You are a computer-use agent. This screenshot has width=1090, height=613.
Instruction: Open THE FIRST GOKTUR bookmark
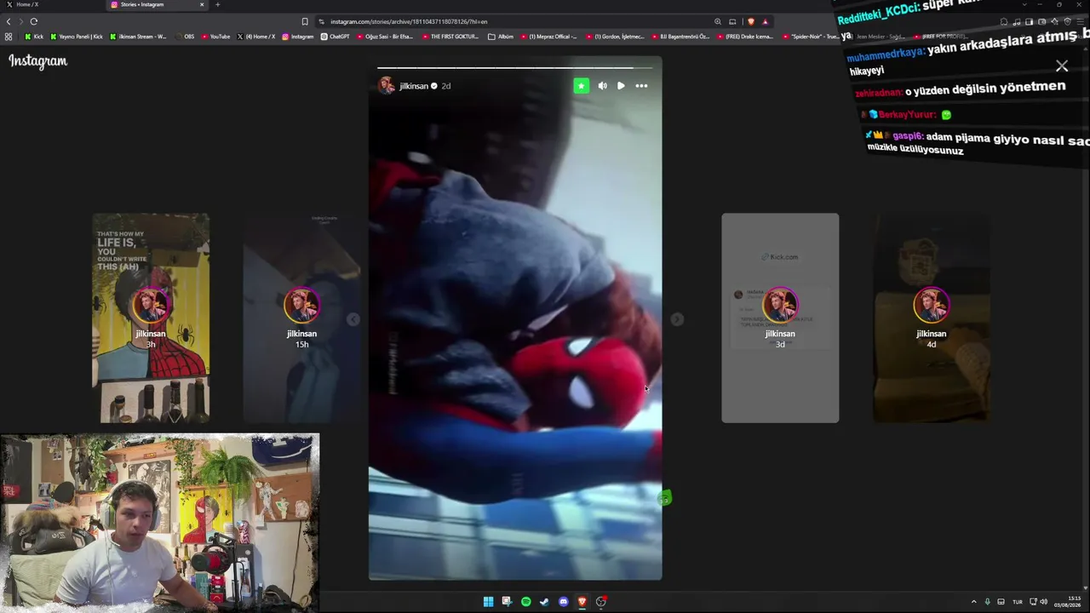click(x=450, y=37)
